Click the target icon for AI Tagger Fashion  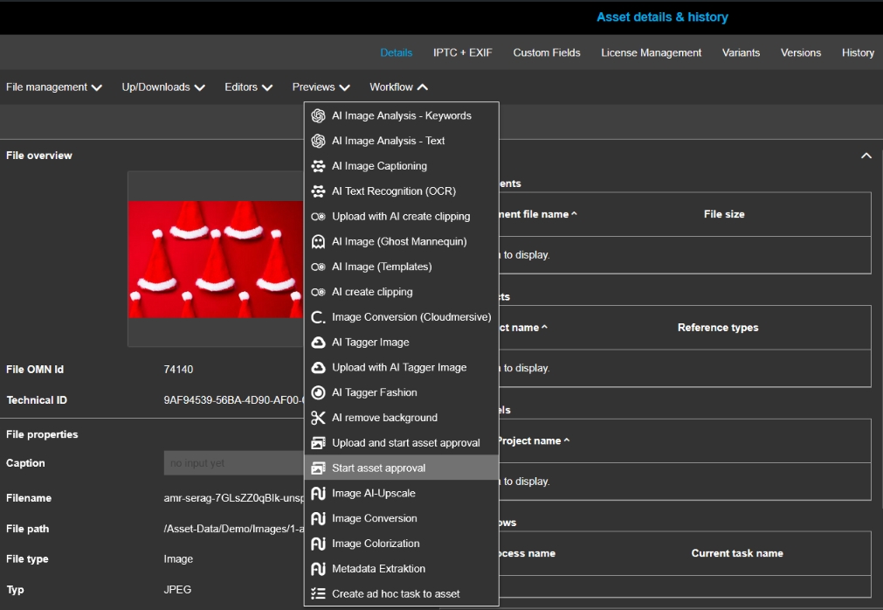(x=318, y=393)
